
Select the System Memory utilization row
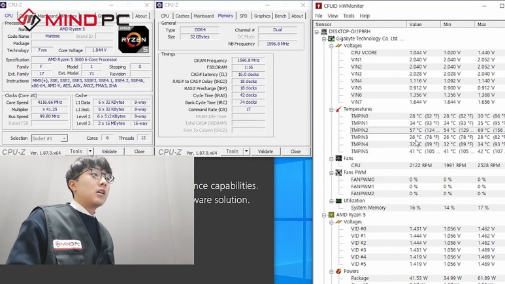427,208
